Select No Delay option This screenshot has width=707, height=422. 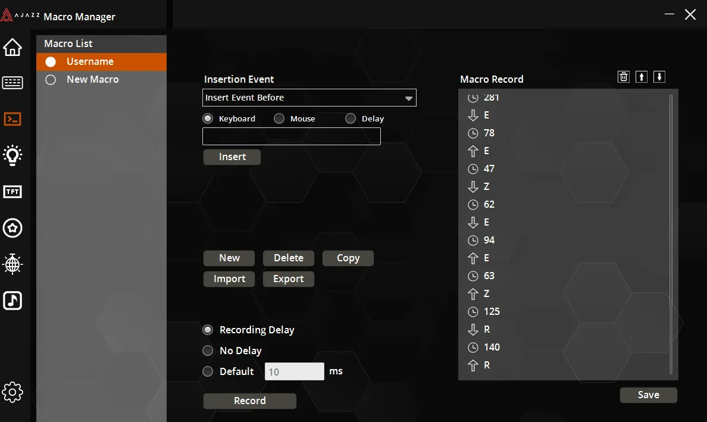[208, 351]
